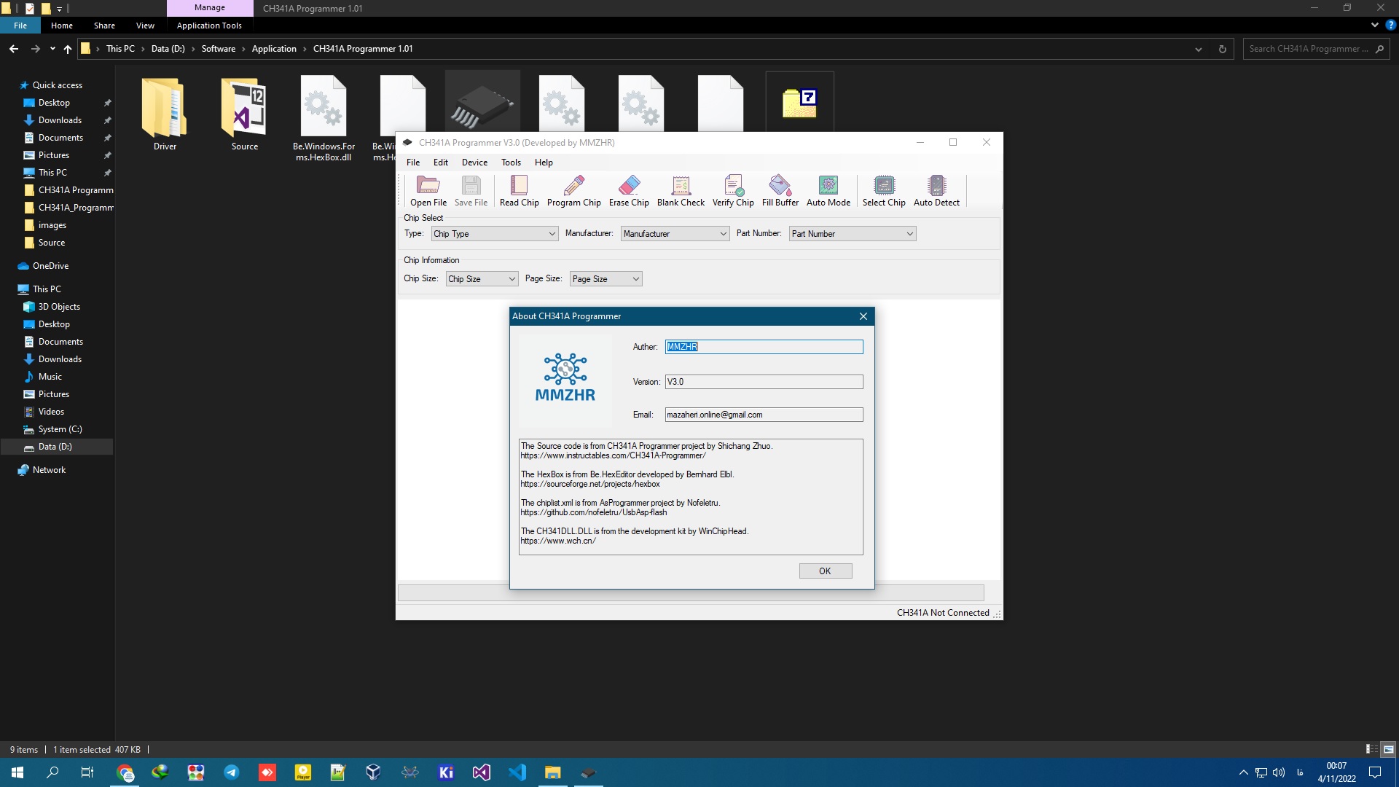Open the Tools menu
This screenshot has width=1399, height=787.
511,163
